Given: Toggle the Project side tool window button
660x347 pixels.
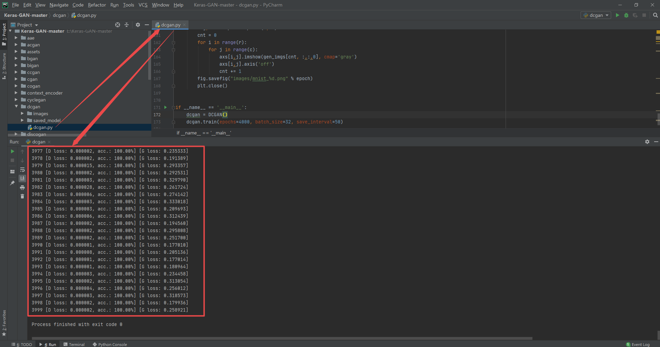Looking at the screenshot, I should [4, 34].
